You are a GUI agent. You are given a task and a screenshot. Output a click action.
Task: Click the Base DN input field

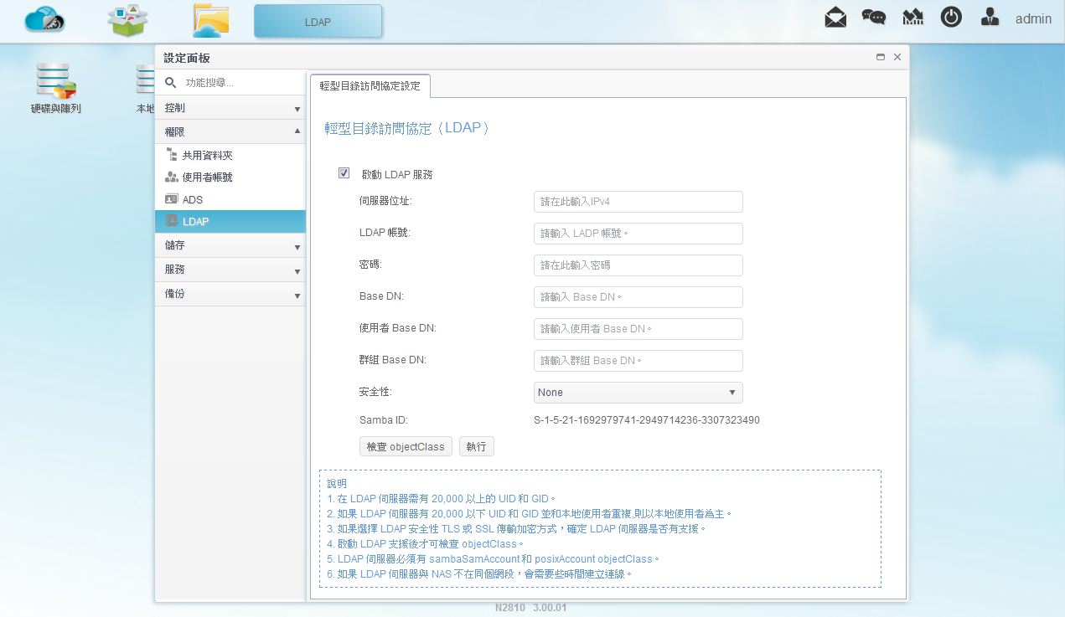click(x=638, y=297)
